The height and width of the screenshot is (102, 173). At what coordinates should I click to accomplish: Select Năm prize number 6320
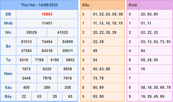pyautogui.click(x=47, y=69)
